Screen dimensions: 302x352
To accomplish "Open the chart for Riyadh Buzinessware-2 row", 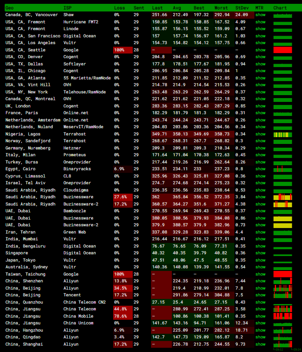I will pos(283,204).
